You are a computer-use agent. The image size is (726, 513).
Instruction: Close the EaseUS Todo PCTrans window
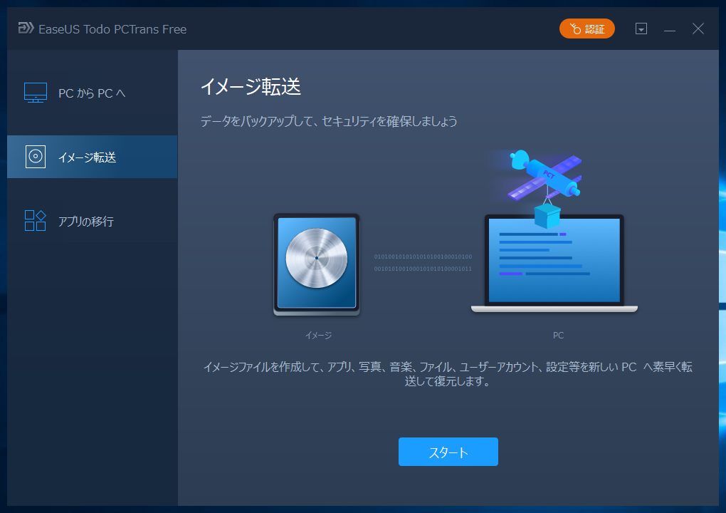pyautogui.click(x=698, y=28)
